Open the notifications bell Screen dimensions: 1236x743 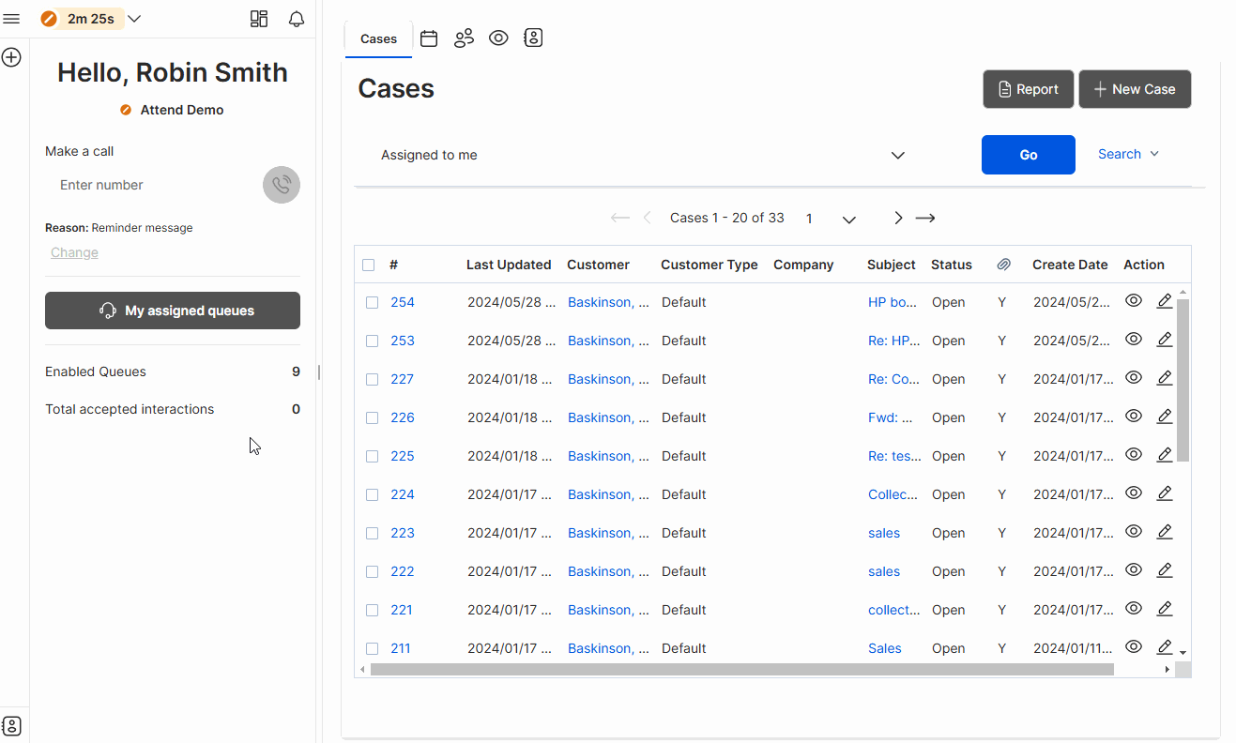tap(297, 19)
